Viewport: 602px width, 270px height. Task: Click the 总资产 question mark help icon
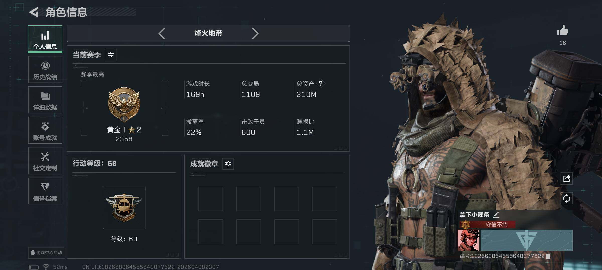(x=321, y=83)
